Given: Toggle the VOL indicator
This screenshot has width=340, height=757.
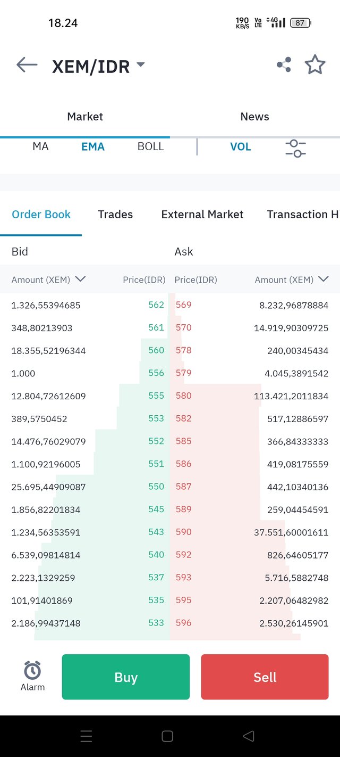Looking at the screenshot, I should tap(240, 147).
